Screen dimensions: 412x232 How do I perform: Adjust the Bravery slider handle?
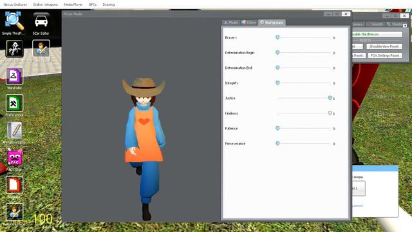pos(277,37)
